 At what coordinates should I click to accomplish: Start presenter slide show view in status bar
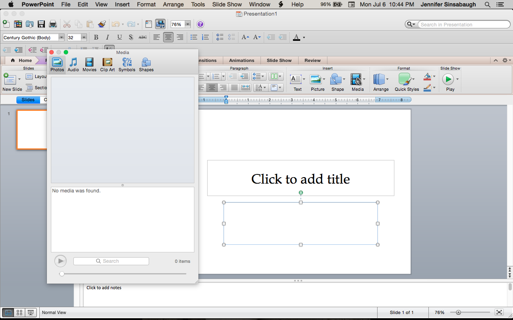tap(31, 312)
